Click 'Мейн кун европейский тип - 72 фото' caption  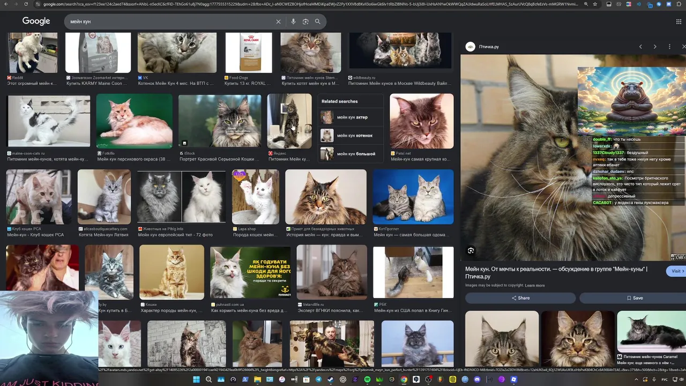pyautogui.click(x=175, y=235)
